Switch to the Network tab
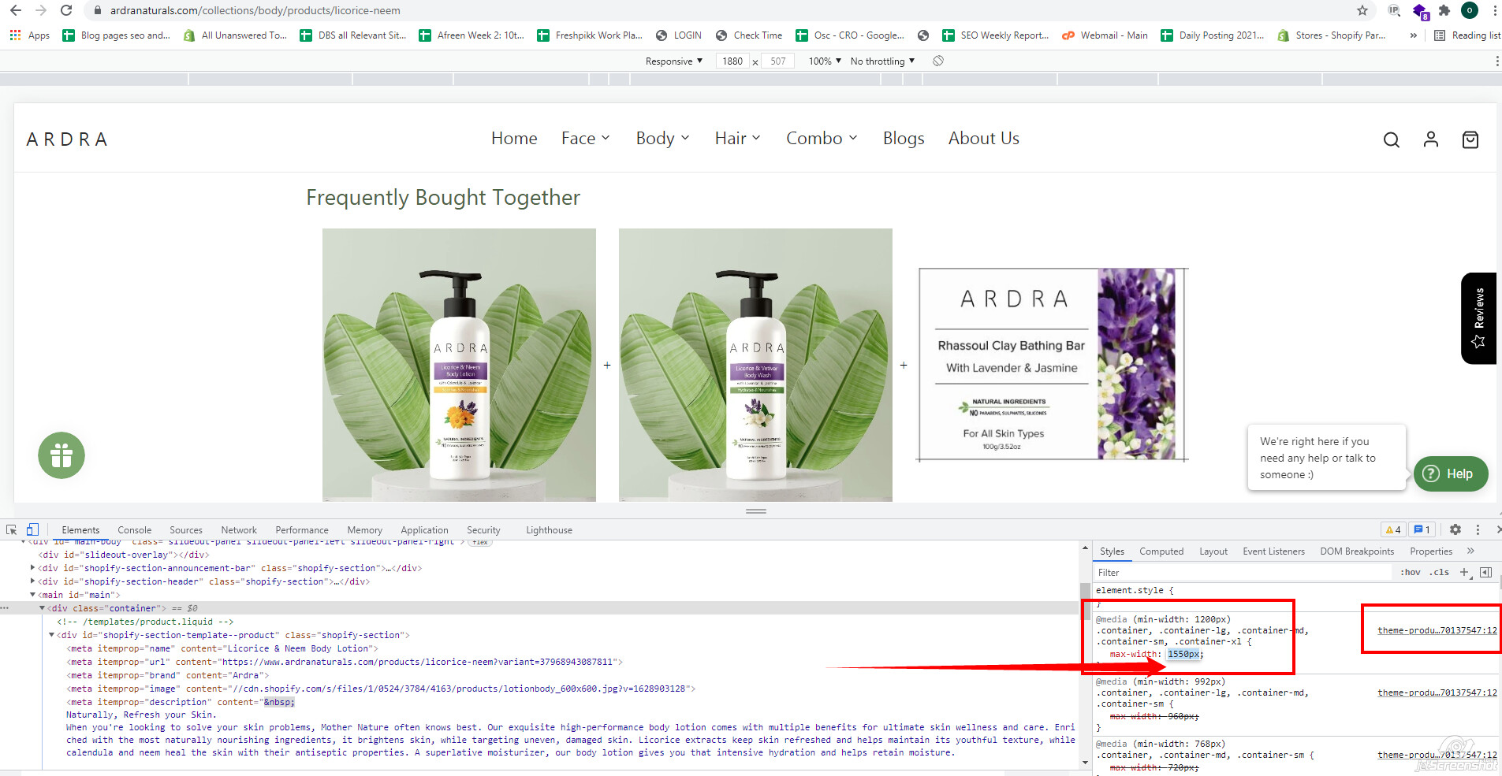This screenshot has width=1502, height=776. point(239,530)
